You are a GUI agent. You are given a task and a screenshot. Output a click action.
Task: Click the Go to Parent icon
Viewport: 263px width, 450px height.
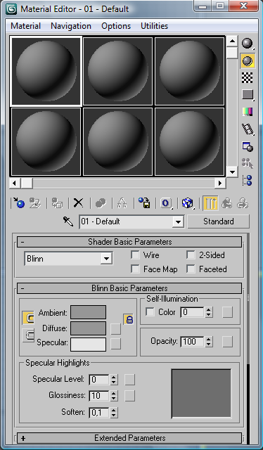pos(227,203)
